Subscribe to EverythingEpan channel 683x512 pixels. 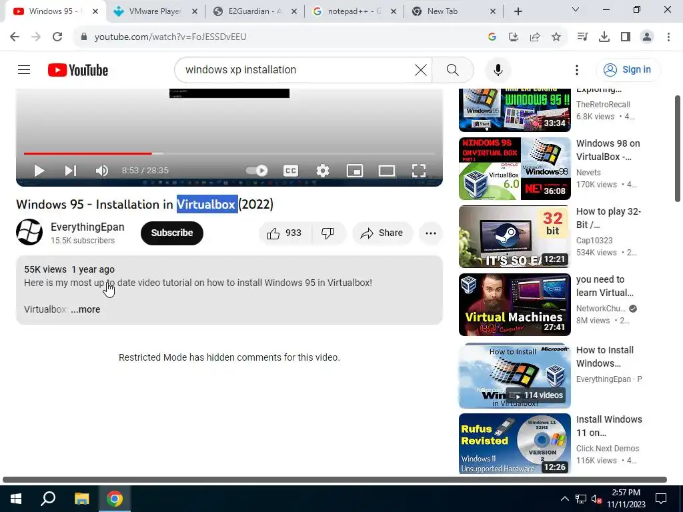pyautogui.click(x=172, y=233)
